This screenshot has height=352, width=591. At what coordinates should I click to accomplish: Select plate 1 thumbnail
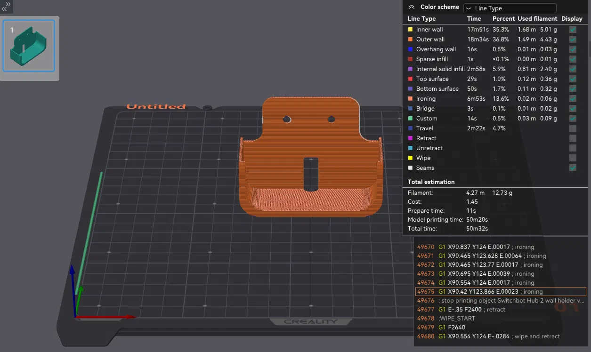click(29, 45)
